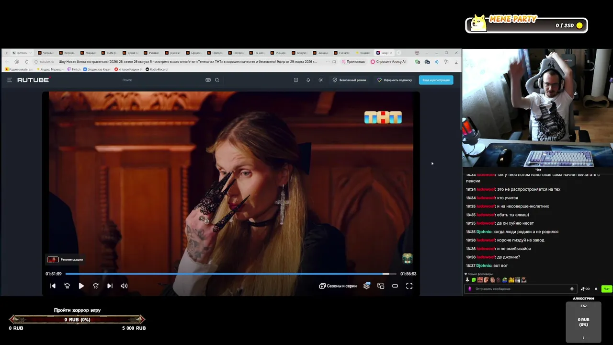Play the video

(x=81, y=286)
